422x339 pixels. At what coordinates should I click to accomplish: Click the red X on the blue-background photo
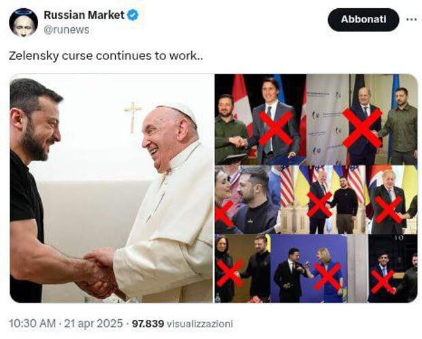click(x=327, y=276)
